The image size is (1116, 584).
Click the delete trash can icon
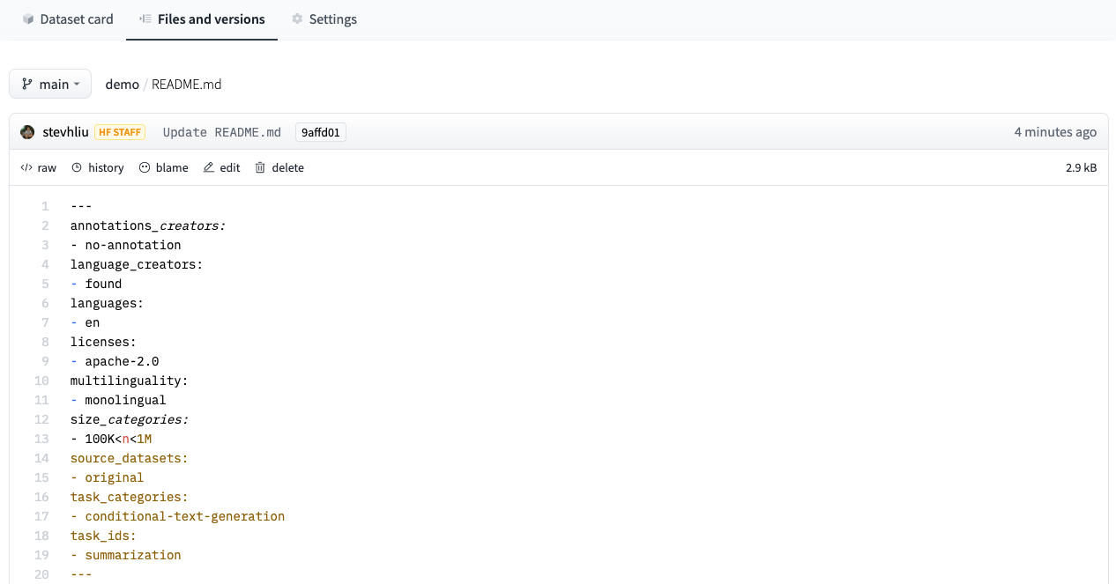pos(260,167)
